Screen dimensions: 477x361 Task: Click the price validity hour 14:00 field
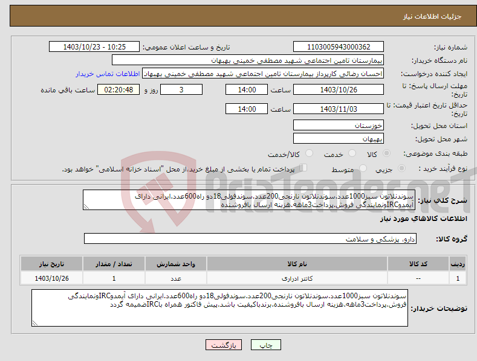tap(247, 109)
